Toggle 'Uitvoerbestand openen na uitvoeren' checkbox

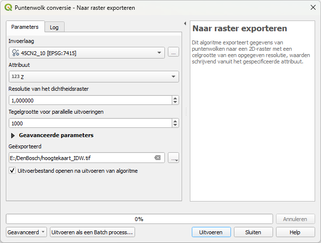point(13,171)
